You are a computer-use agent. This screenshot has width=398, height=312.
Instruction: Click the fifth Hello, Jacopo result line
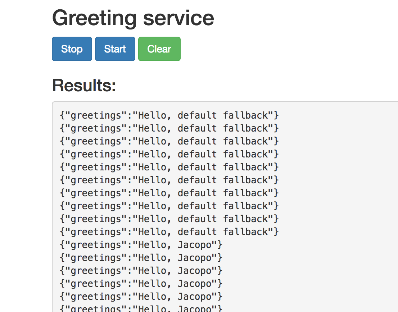[141, 297]
